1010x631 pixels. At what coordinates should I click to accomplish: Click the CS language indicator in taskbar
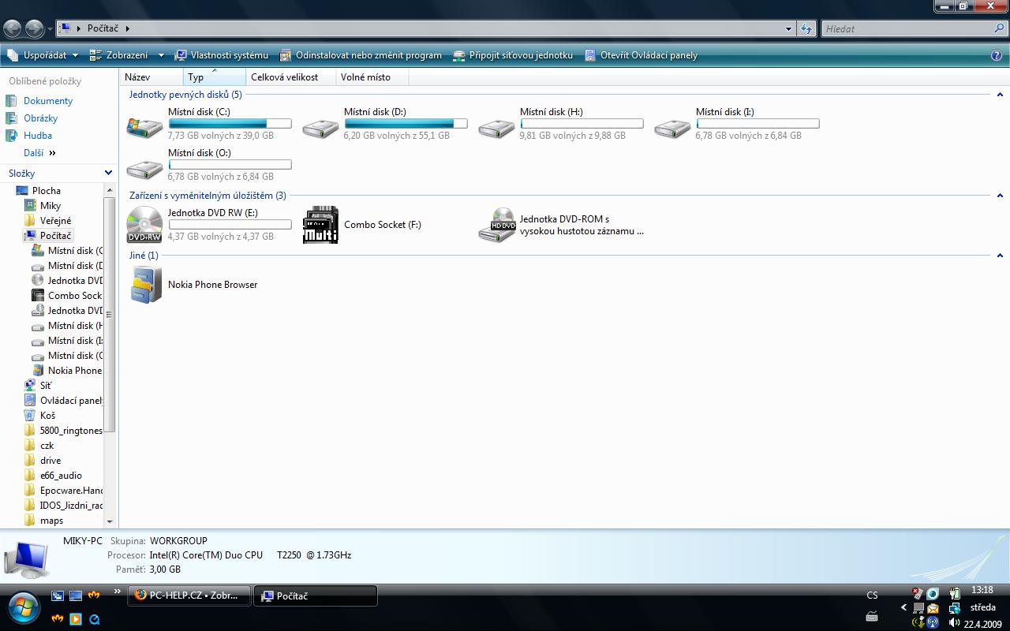click(872, 596)
